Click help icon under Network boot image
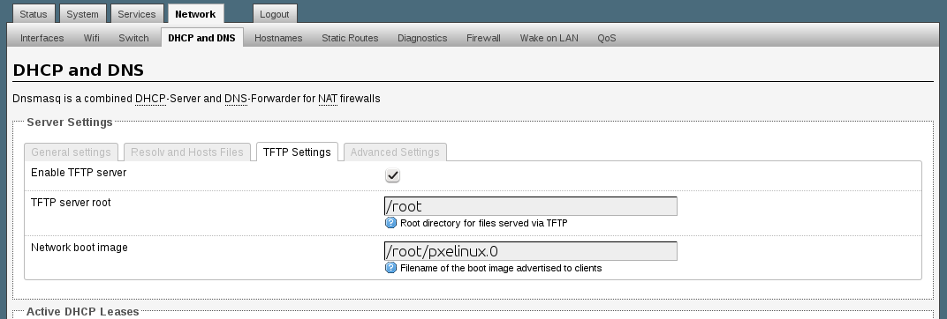The height and width of the screenshot is (319, 947). [x=390, y=268]
